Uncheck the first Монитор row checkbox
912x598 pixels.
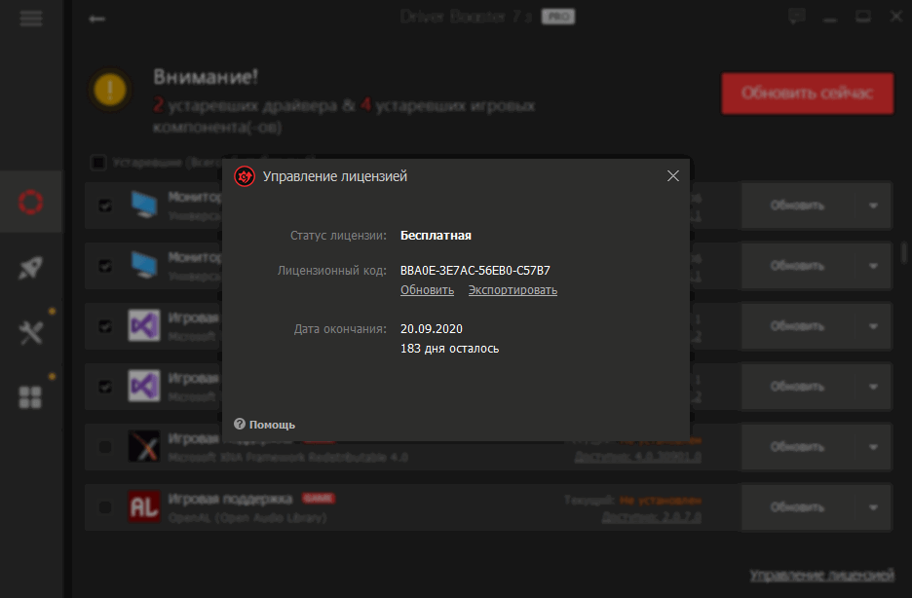pos(105,206)
